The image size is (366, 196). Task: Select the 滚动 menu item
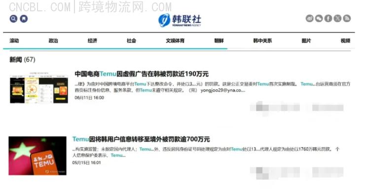pyautogui.click(x=14, y=41)
